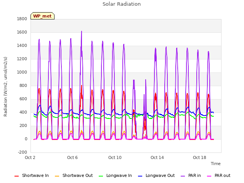Click the Longwave In legend label
This screenshot has width=244, height=183.
[119, 175]
